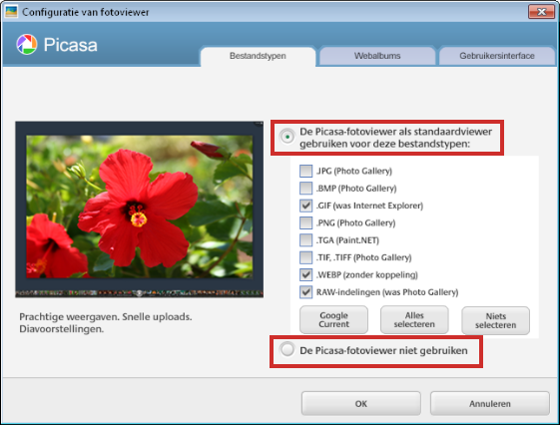Uncheck the .GIF file type checkbox
Image resolution: width=560 pixels, height=425 pixels.
pyautogui.click(x=305, y=206)
